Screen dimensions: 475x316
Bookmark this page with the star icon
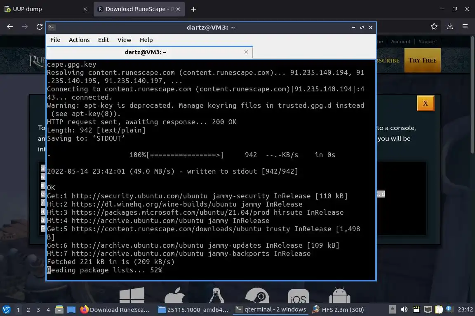(434, 27)
